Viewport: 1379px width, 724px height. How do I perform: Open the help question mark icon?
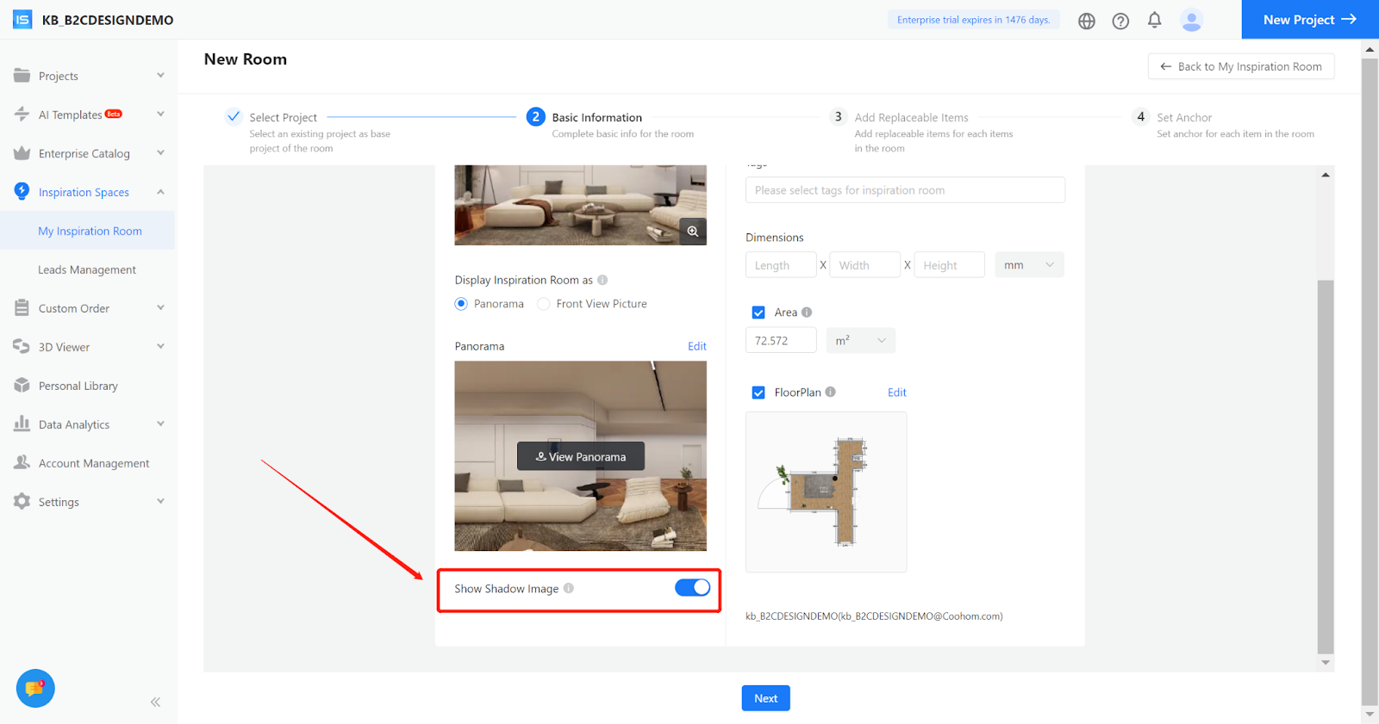click(1120, 21)
